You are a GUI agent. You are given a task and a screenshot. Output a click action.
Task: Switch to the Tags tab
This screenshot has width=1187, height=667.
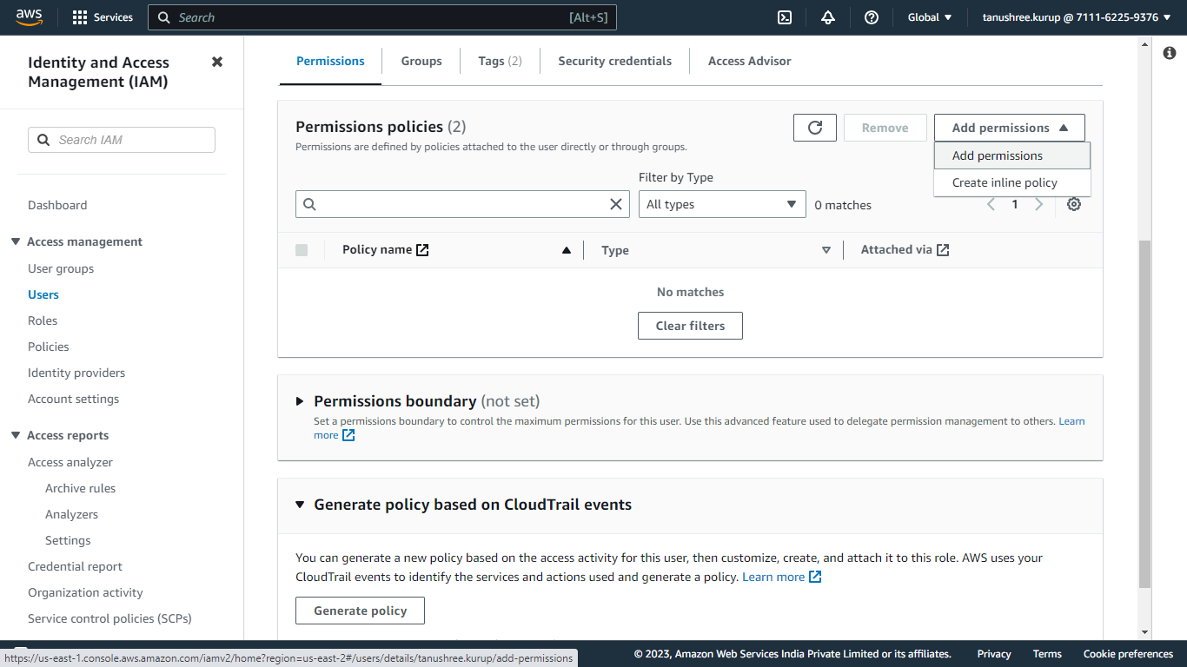coord(500,61)
